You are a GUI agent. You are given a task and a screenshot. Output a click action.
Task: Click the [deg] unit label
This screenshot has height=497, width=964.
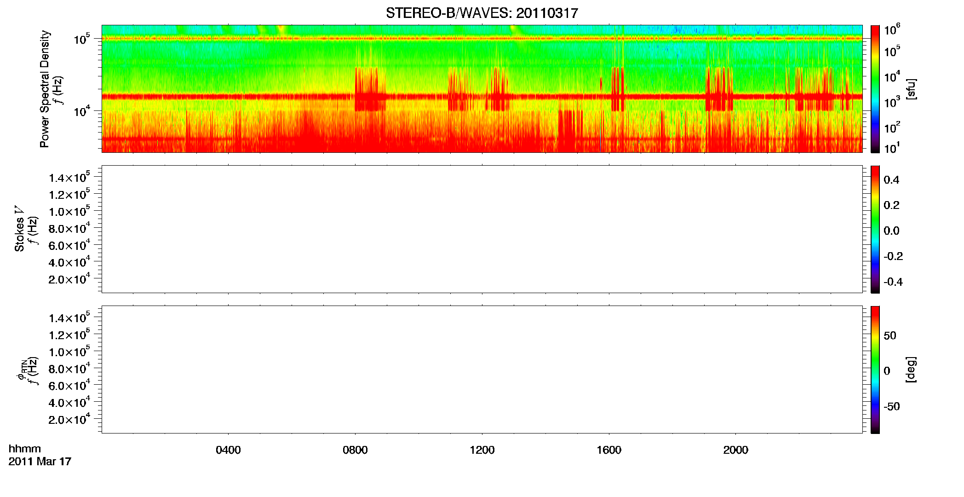click(x=911, y=370)
